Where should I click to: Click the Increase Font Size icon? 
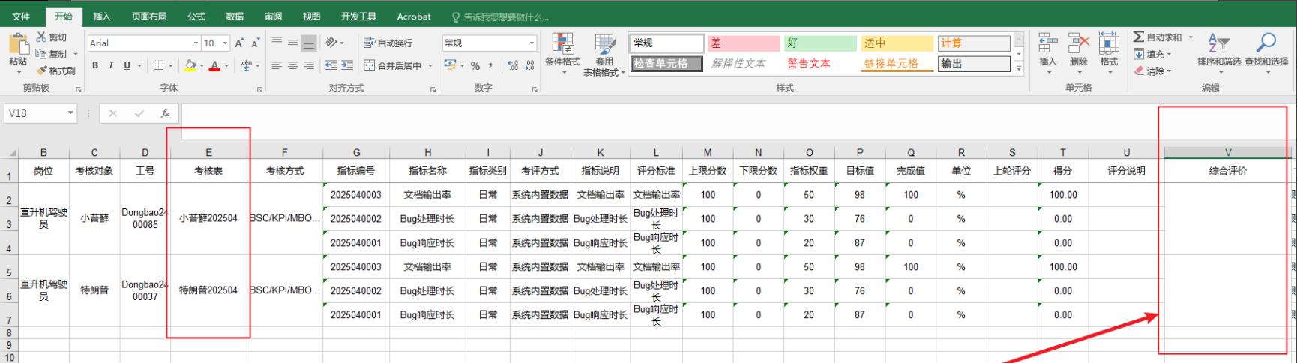pos(239,43)
